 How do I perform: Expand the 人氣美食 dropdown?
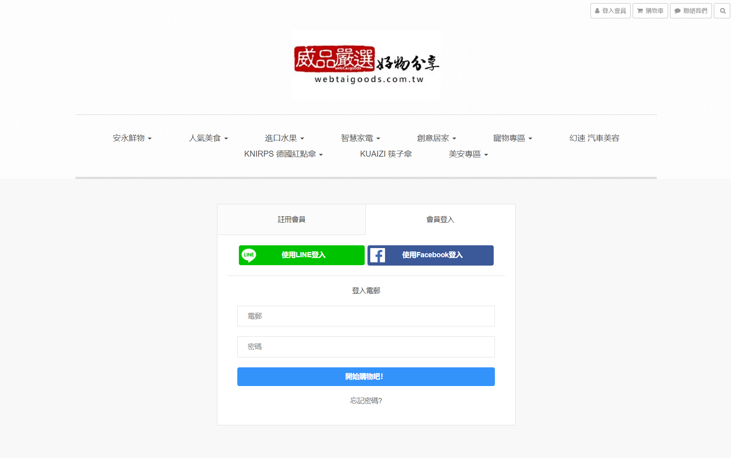pyautogui.click(x=208, y=138)
